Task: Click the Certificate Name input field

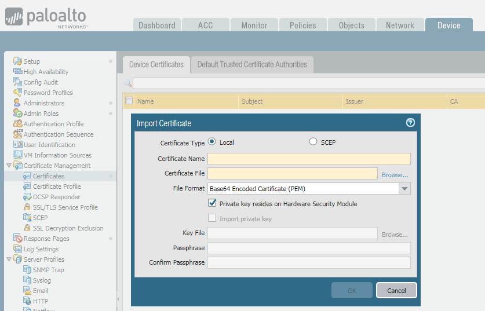Action: point(309,159)
